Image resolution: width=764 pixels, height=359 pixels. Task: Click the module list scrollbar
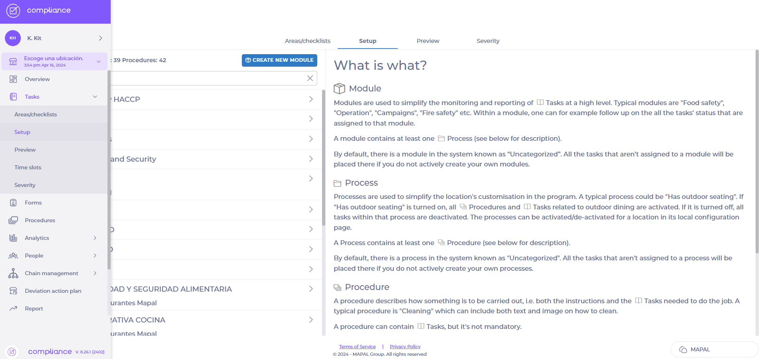pyautogui.click(x=324, y=157)
